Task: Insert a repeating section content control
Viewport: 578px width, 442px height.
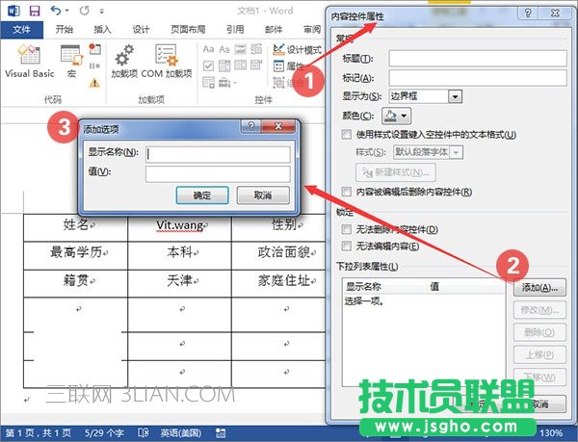Action: point(208,82)
